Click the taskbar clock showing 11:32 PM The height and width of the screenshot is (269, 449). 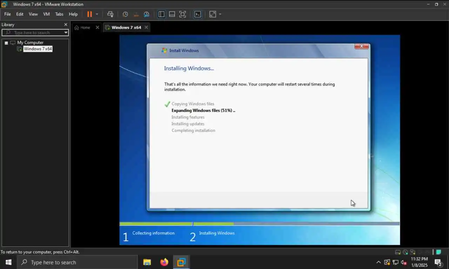pos(419,262)
